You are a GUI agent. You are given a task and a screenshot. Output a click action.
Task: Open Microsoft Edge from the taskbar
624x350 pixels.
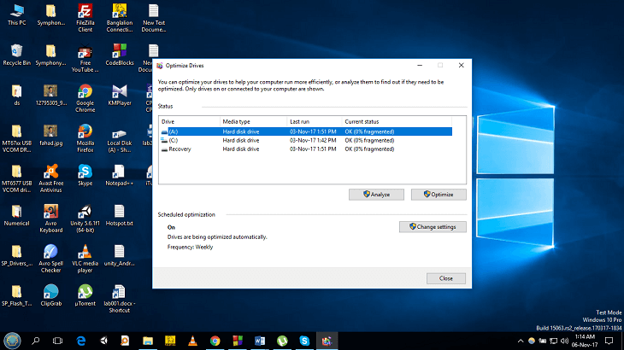tap(81, 341)
